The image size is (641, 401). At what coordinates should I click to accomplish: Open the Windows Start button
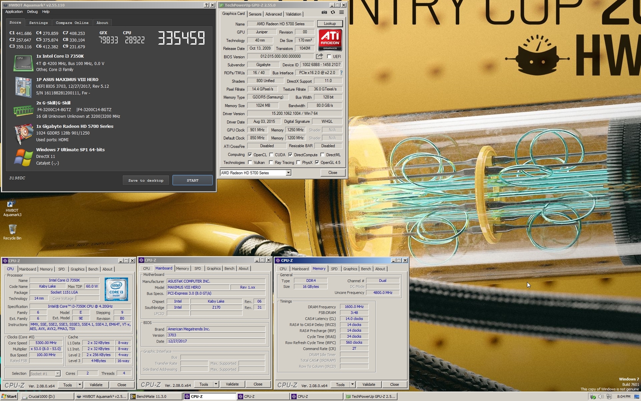pyautogui.click(x=9, y=396)
